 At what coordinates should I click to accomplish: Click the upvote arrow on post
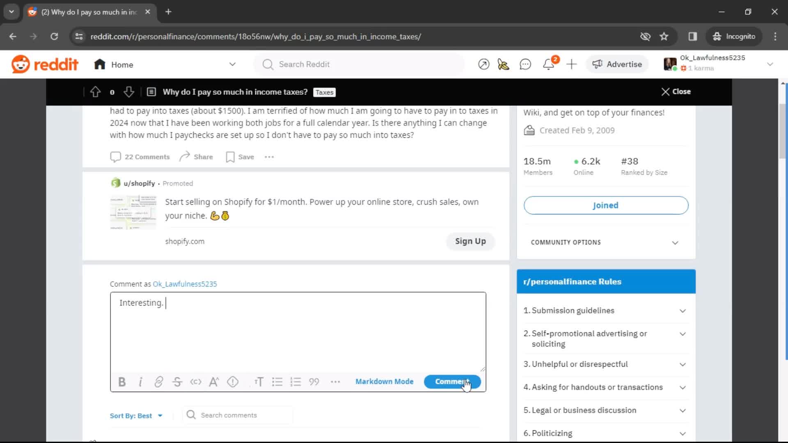tap(95, 91)
